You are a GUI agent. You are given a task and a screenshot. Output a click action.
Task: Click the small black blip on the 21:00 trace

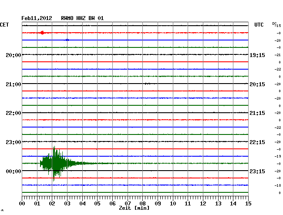click(148, 84)
